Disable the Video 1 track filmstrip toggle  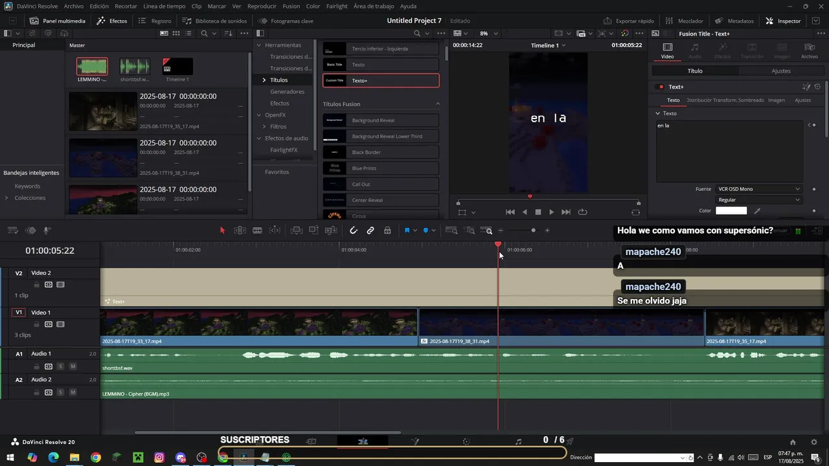coord(60,324)
